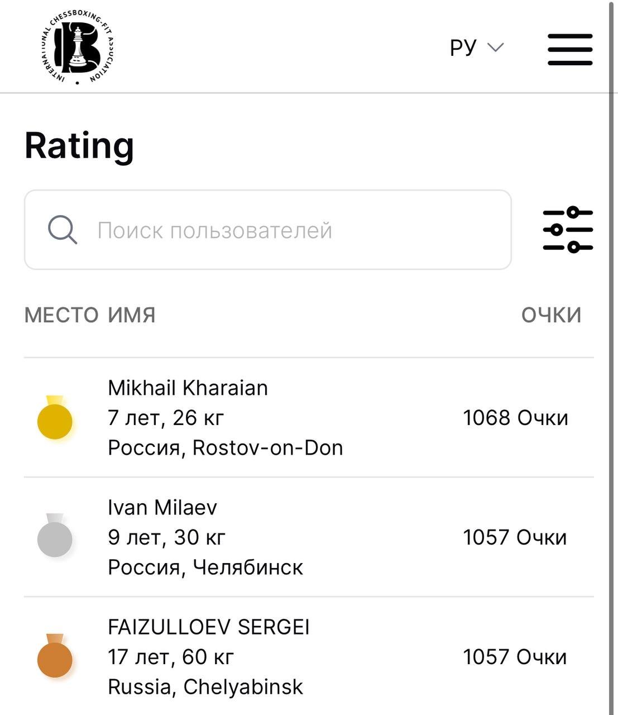Click the Chessboxing-Fit Association logo
This screenshot has height=715, width=618.
(78, 47)
